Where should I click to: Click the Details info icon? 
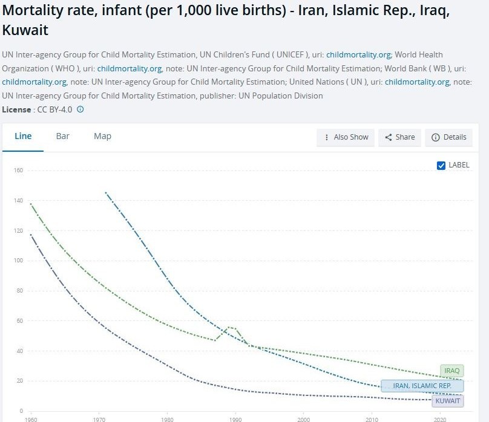pos(435,137)
